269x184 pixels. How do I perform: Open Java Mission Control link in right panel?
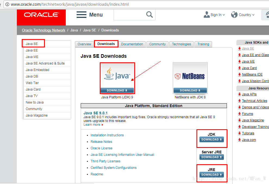[x=255, y=81]
